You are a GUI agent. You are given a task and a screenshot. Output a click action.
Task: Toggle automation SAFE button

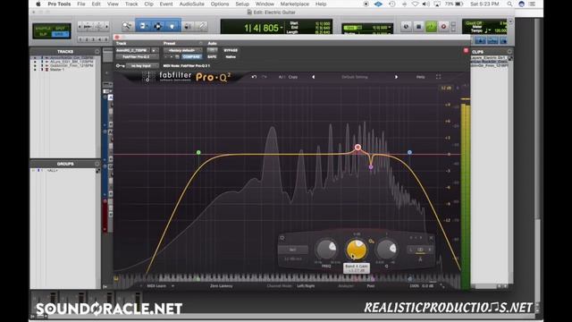[212, 57]
